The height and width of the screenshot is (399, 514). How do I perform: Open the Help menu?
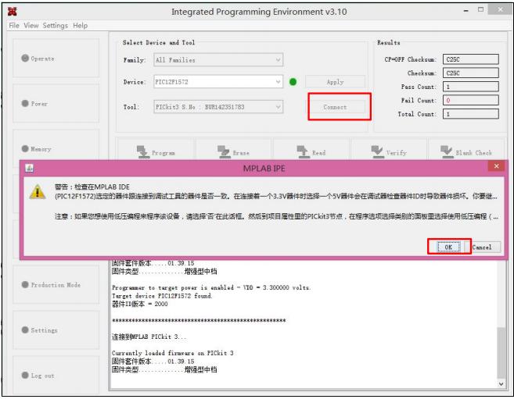pyautogui.click(x=80, y=26)
